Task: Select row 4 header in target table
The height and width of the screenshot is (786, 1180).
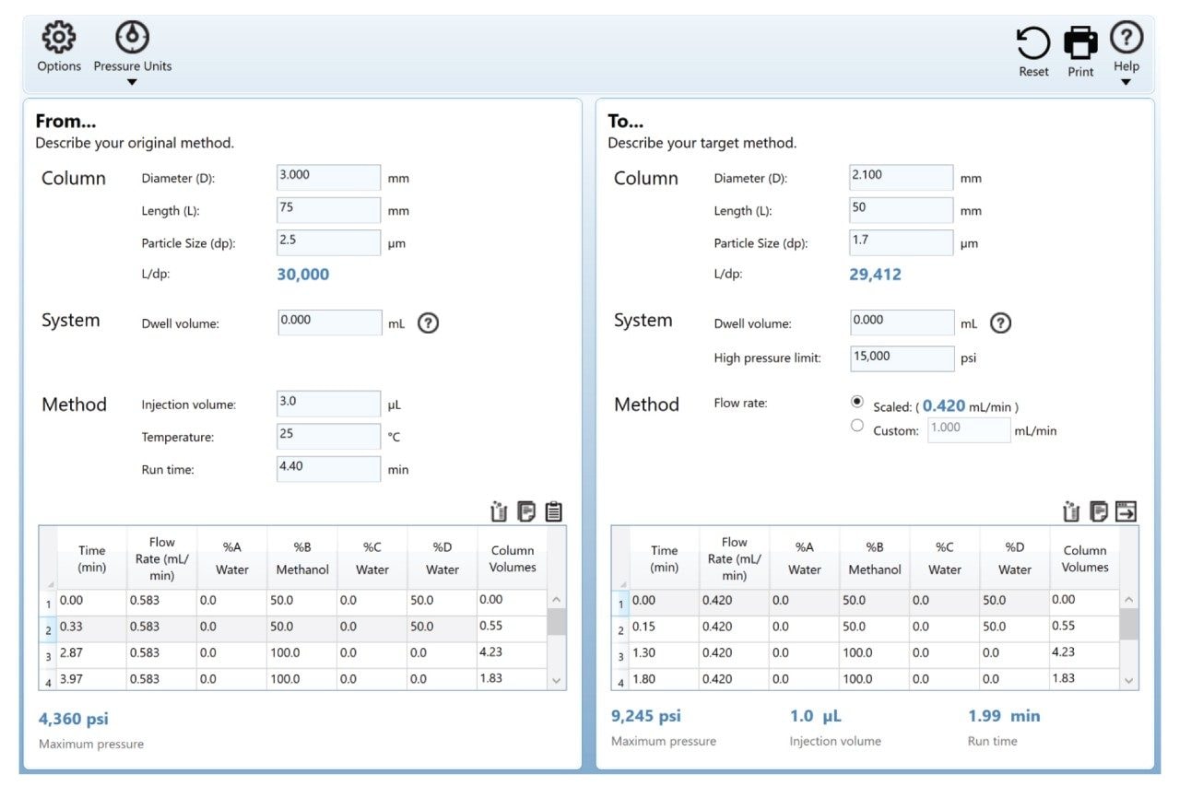Action: click(x=620, y=681)
